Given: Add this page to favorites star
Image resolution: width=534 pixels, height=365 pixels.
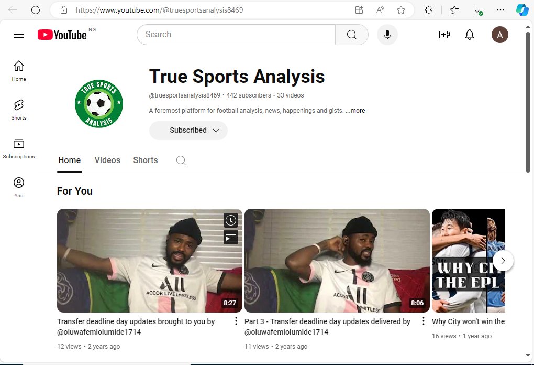Looking at the screenshot, I should [401, 10].
